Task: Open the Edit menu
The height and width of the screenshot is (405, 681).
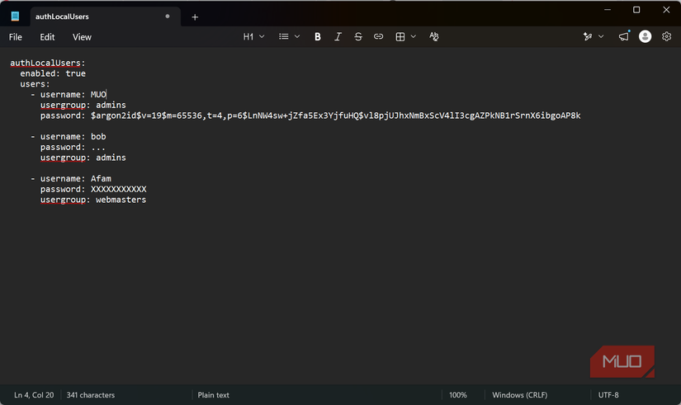Action: coord(47,37)
